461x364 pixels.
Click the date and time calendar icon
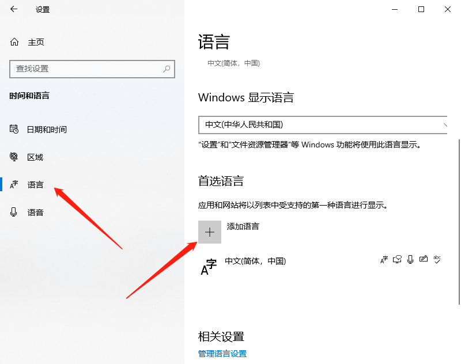[14, 129]
